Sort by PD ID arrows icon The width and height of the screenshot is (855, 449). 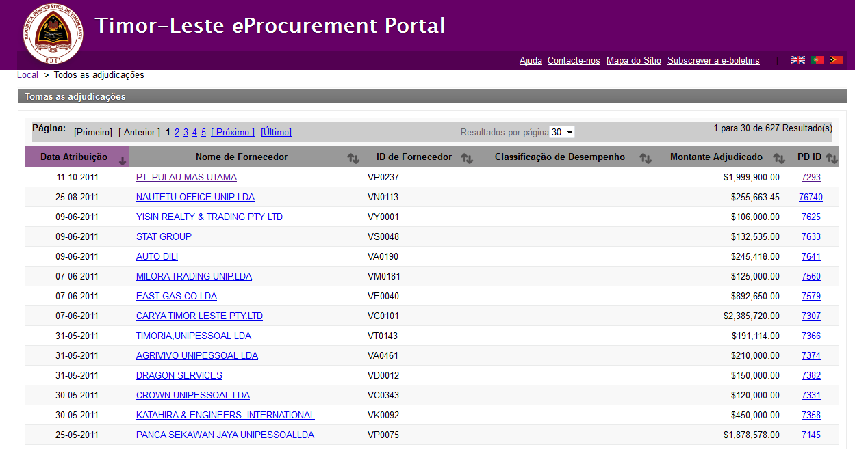832,158
